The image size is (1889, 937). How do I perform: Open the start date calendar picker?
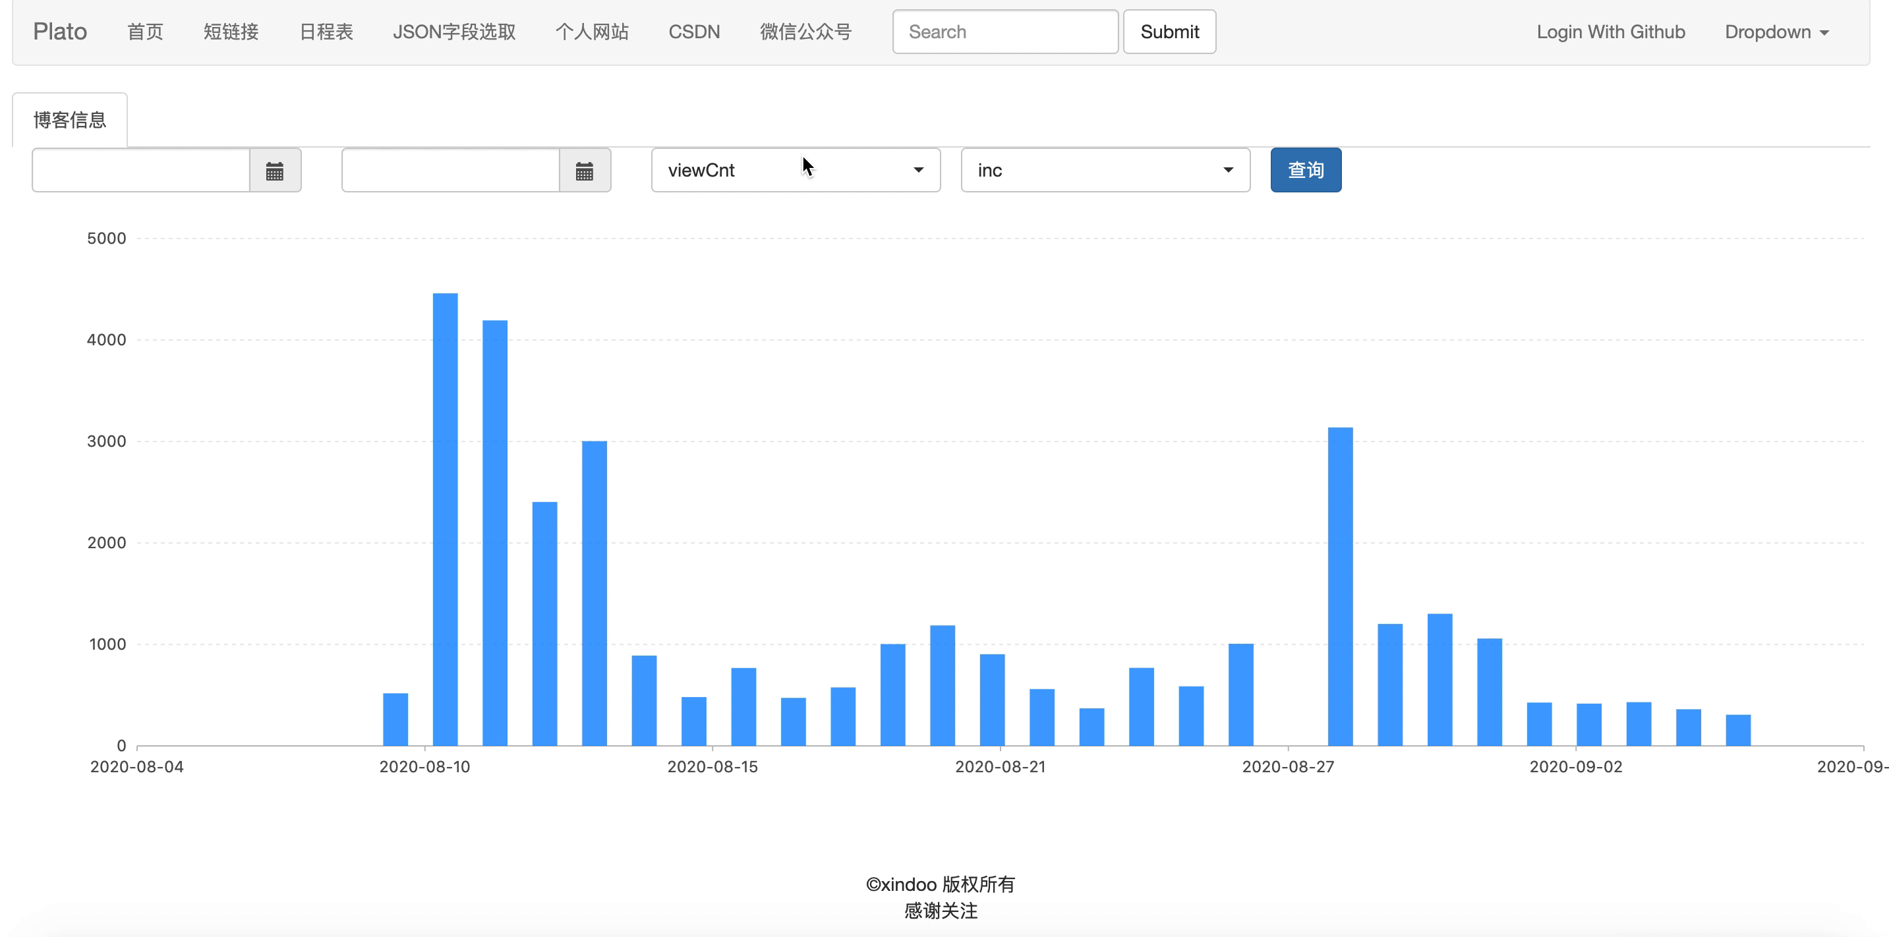click(x=275, y=171)
